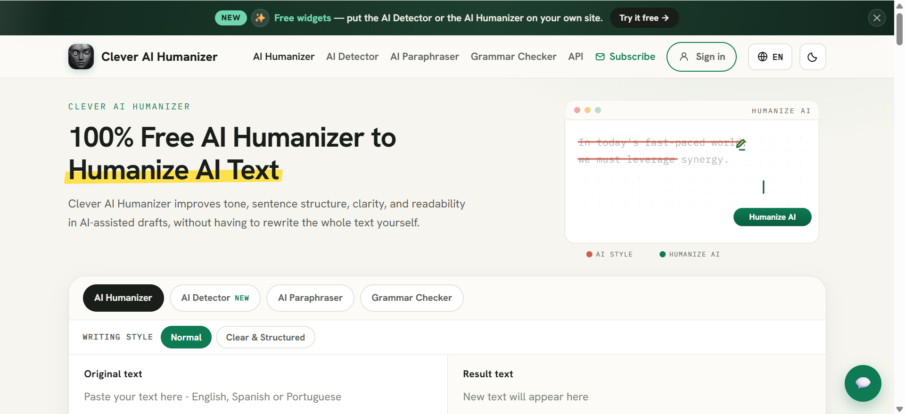Select the Normal writing style
This screenshot has height=414, width=905.
(186, 337)
